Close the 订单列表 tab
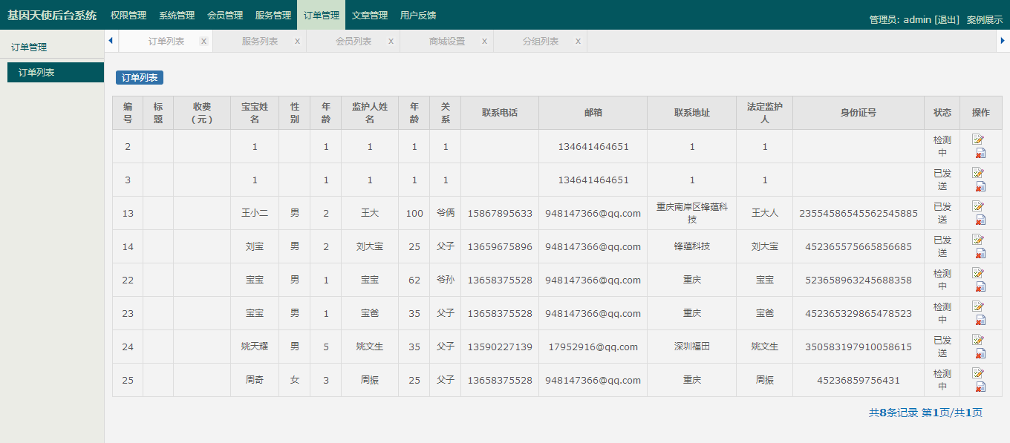This screenshot has height=443, width=1010. [x=203, y=42]
